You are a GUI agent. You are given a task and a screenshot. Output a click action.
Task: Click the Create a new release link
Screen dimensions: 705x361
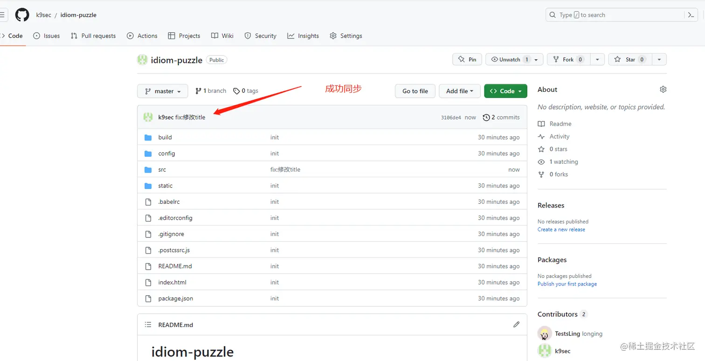point(561,229)
